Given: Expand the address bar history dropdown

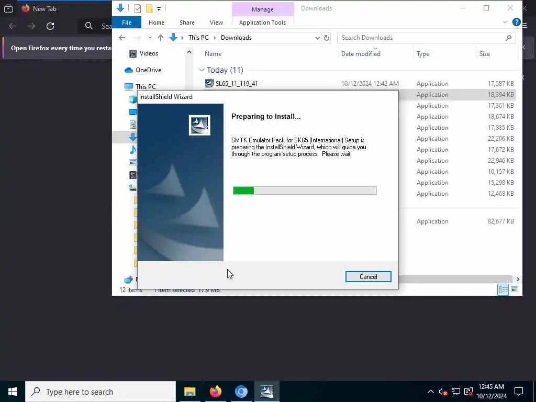Looking at the screenshot, I should pyautogui.click(x=318, y=38).
